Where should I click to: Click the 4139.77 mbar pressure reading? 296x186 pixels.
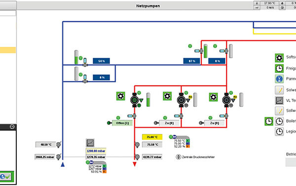point(152,157)
